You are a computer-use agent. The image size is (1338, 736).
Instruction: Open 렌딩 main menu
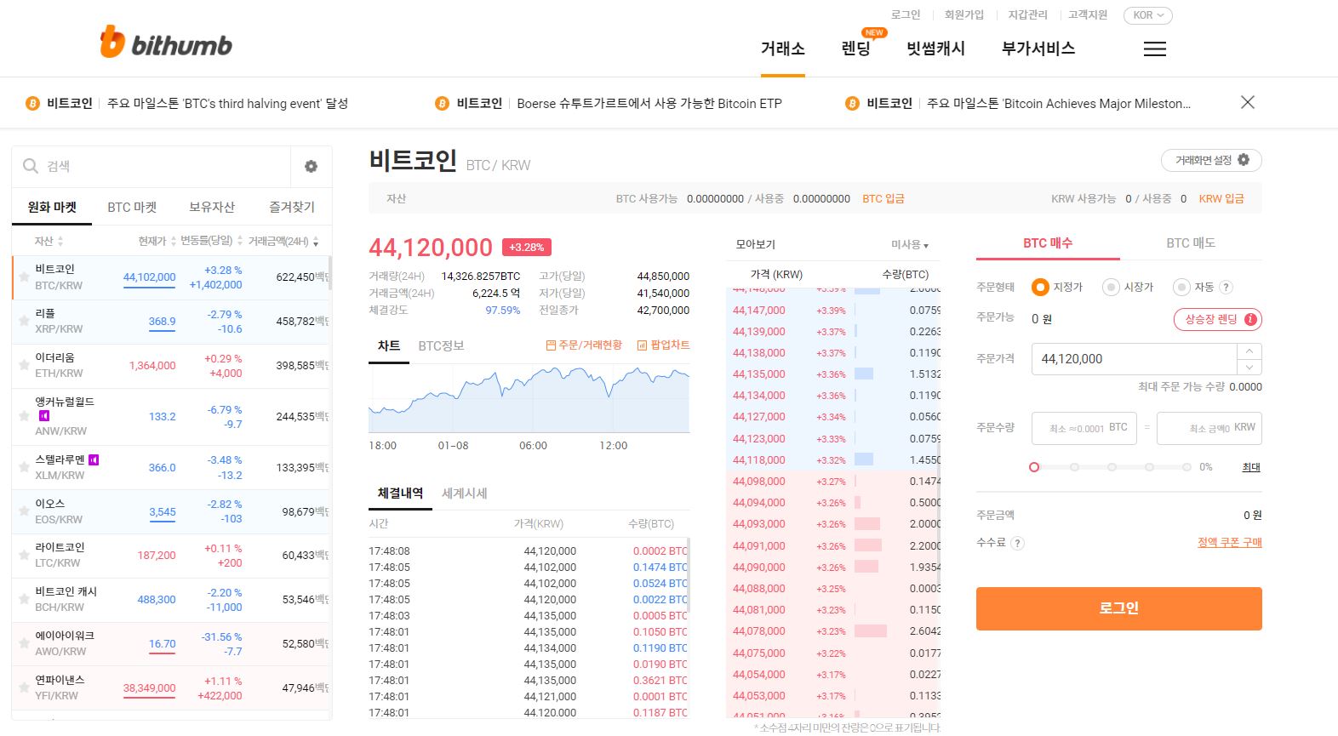coord(855,49)
